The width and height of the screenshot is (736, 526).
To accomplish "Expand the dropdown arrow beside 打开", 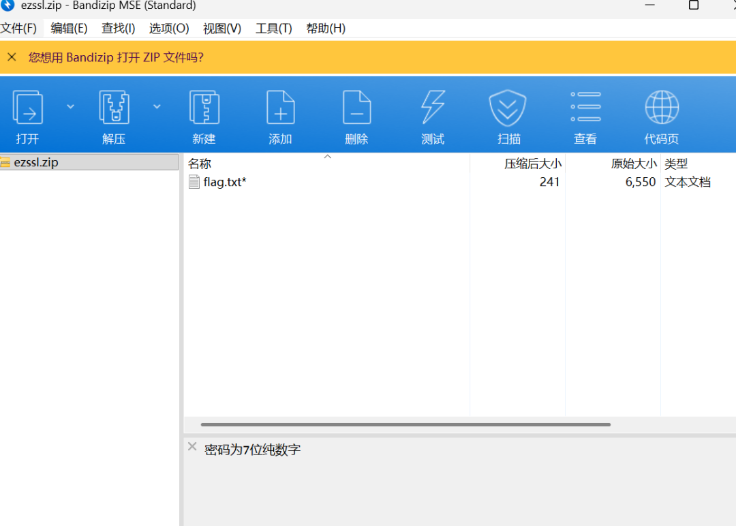I will pos(70,106).
